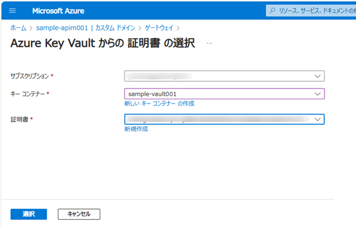Viewport: 356px width, 226px height.
Task: Open the ellipsis more options menu
Action: tap(210, 43)
